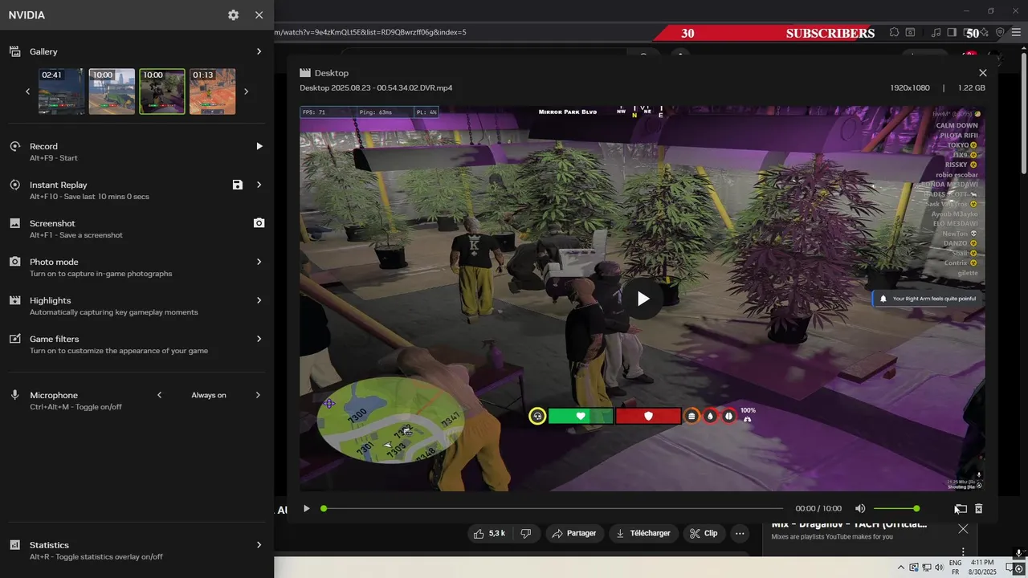This screenshot has height=578, width=1028.
Task: Take a screenshot with camera icon
Action: [x=259, y=223]
